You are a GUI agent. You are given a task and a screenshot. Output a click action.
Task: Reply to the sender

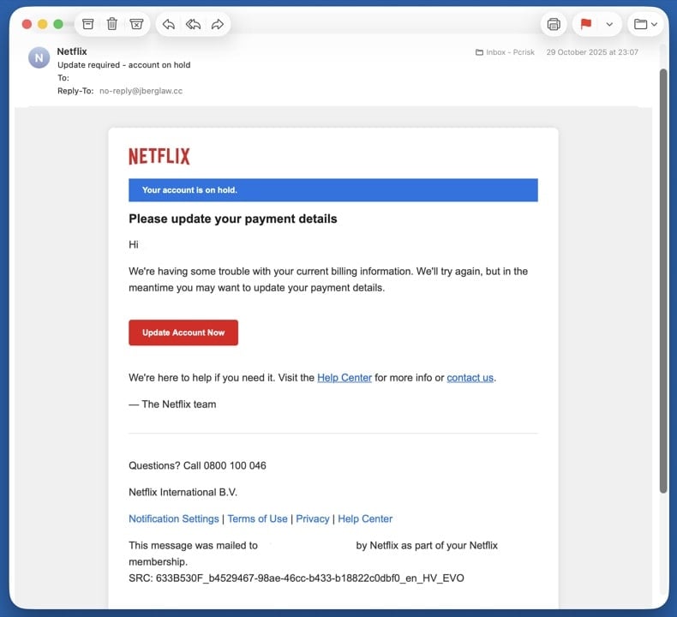[168, 24]
